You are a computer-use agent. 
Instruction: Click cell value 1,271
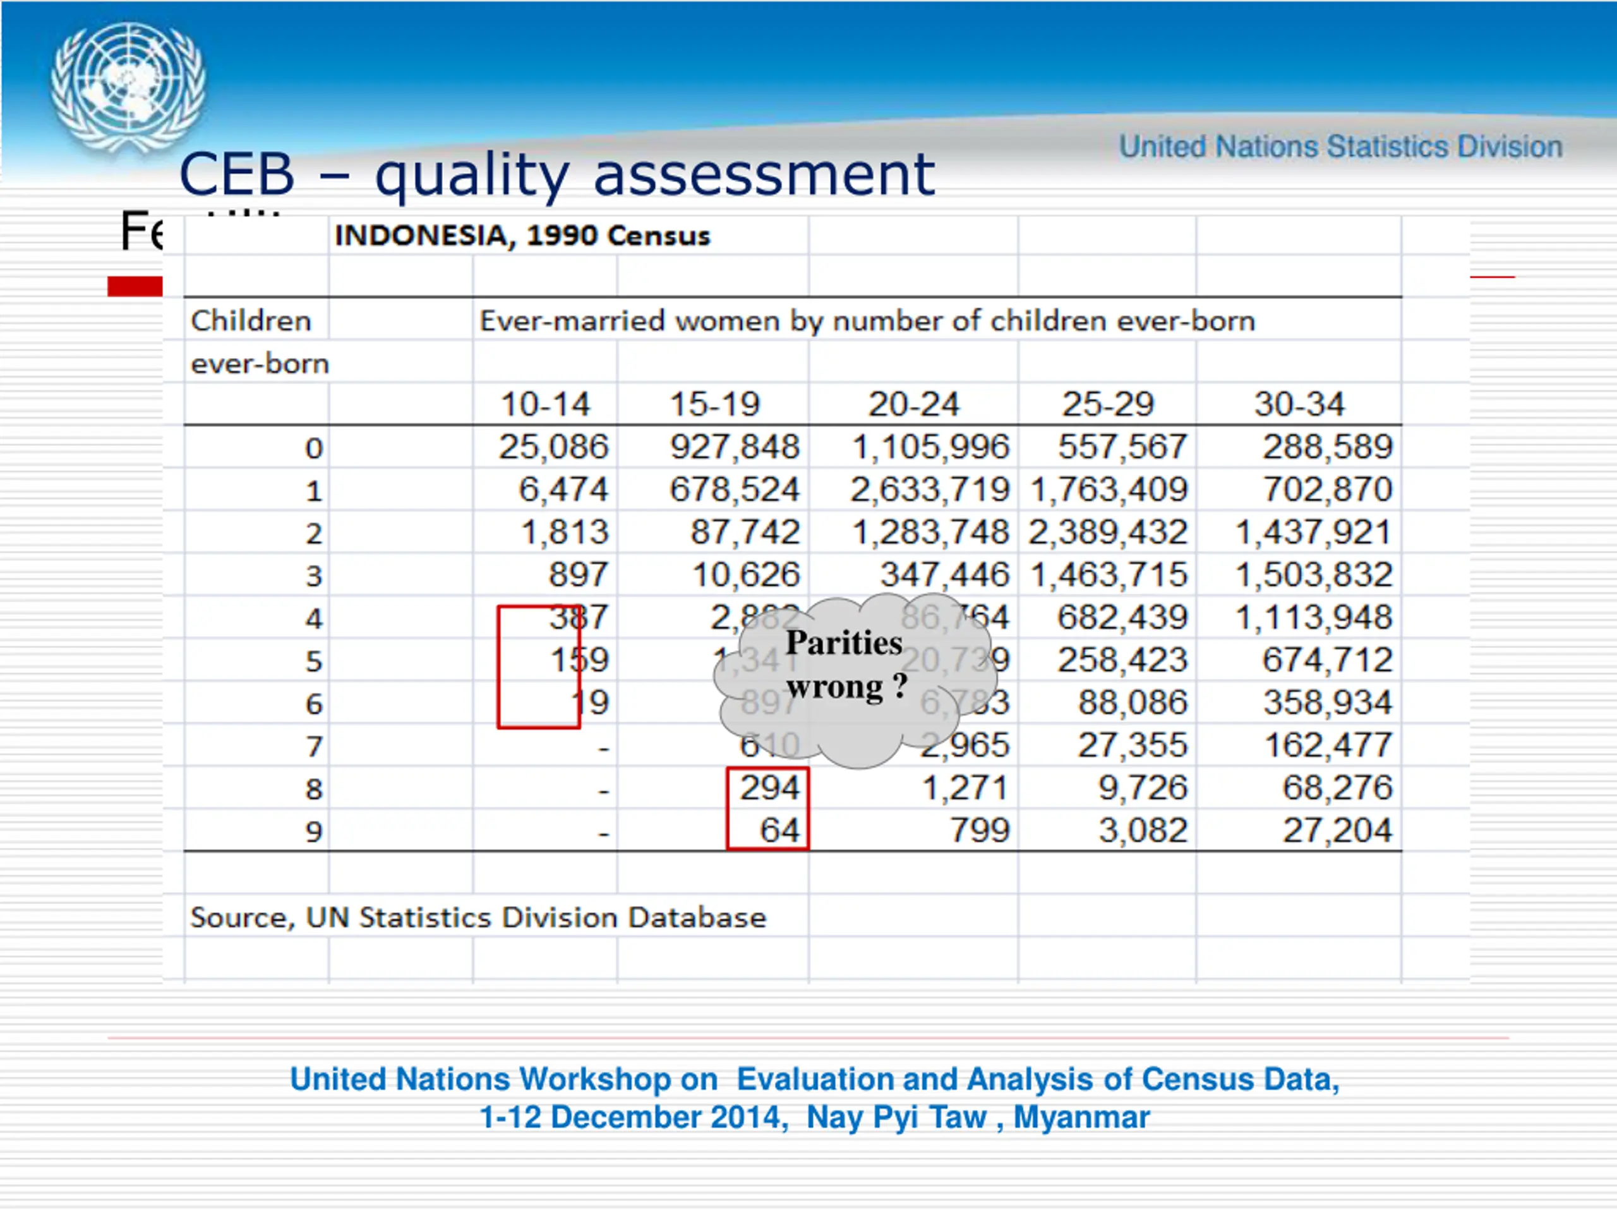pos(965,787)
